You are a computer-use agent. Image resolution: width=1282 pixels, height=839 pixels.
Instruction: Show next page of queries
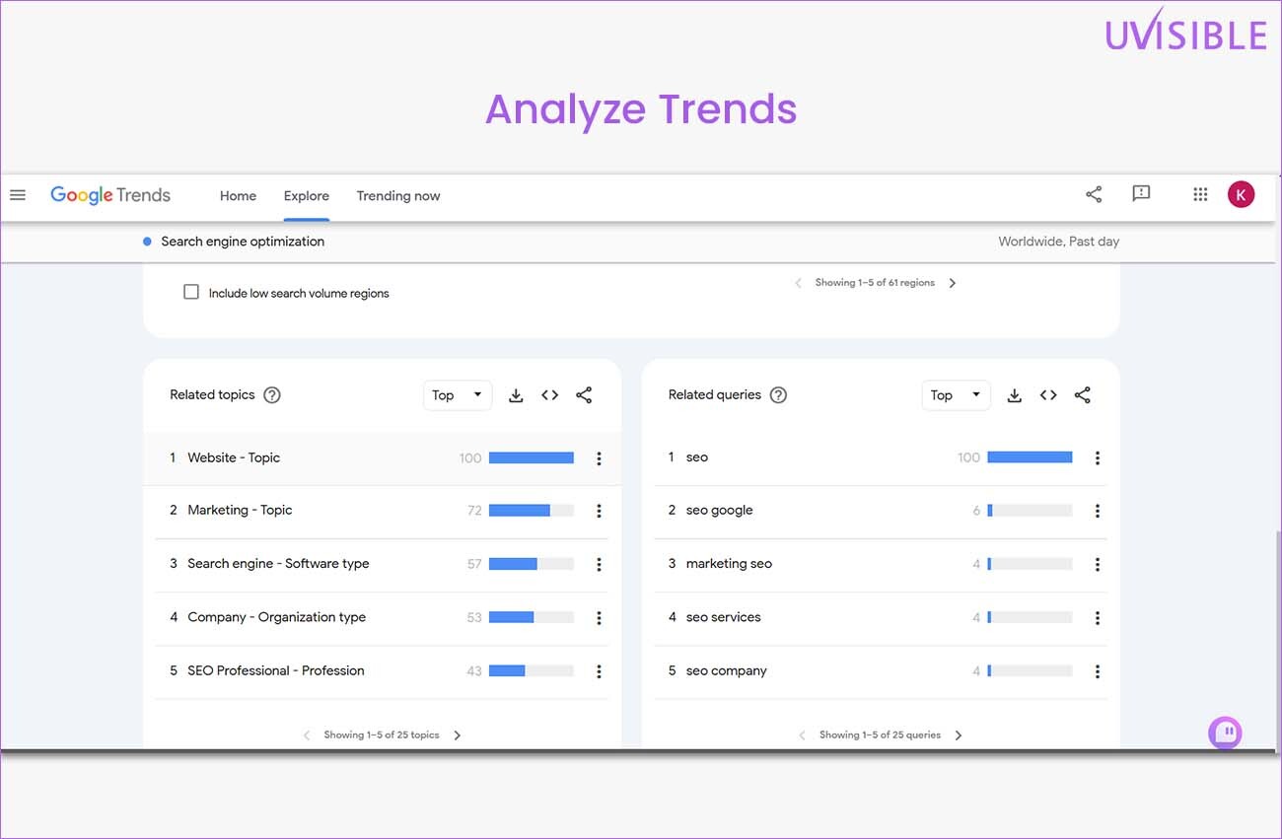point(959,735)
